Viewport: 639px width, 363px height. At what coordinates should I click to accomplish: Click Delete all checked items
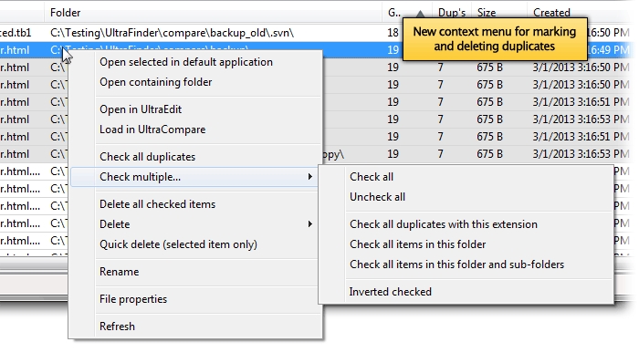coord(157,204)
